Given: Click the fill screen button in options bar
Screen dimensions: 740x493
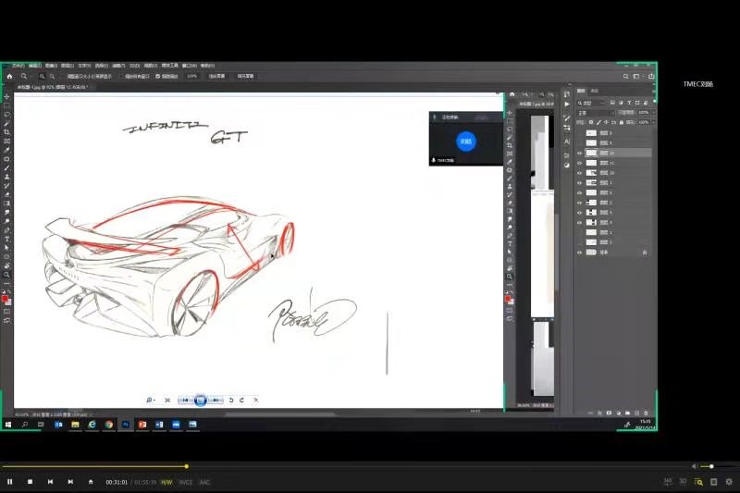Looking at the screenshot, I should [x=245, y=77].
